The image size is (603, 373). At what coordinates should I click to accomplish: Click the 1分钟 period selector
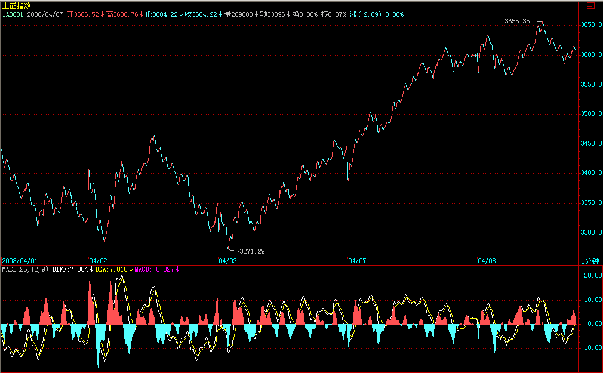pyautogui.click(x=590, y=261)
